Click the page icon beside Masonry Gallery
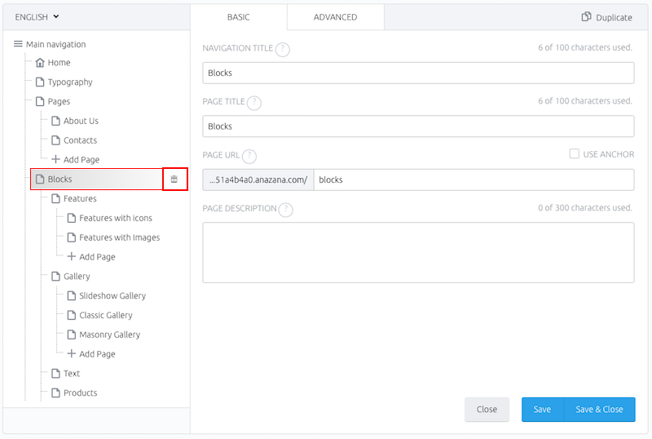 72,335
